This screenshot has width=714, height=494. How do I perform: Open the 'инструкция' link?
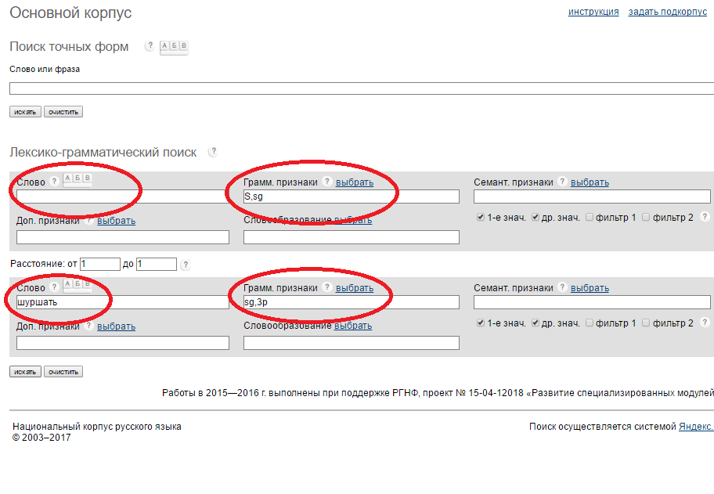593,12
